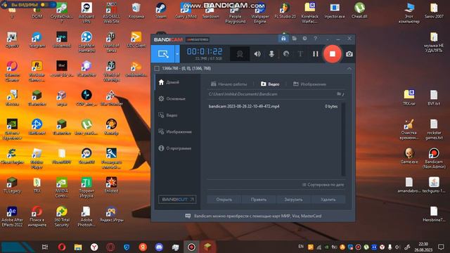Screen dimensions: 450x253
Task: Pause the Bandicam recording
Action: coord(316,53)
